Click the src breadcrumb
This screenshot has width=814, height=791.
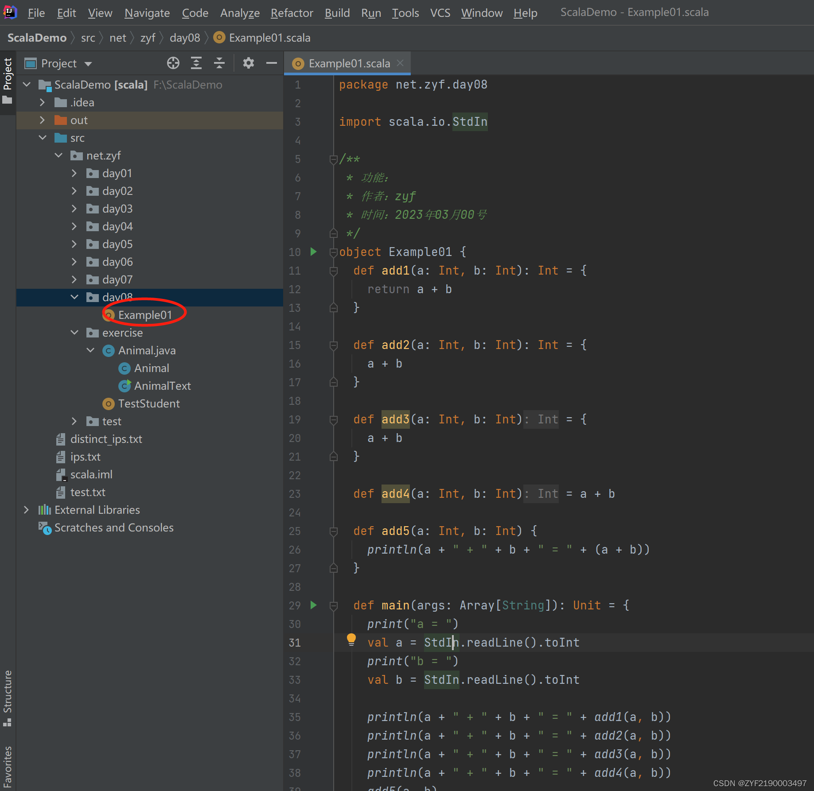click(x=88, y=38)
